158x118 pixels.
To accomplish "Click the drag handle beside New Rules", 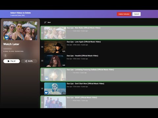I will pyautogui.click(x=42, y=33).
